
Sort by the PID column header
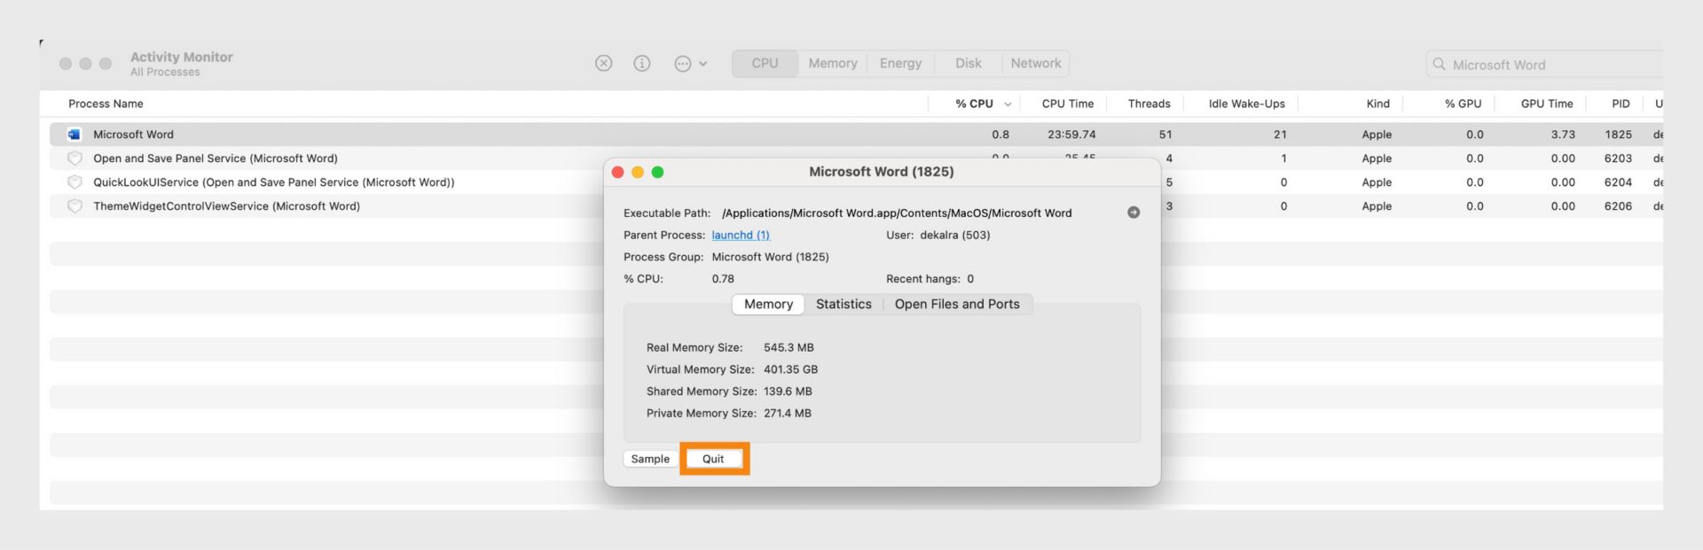1621,104
